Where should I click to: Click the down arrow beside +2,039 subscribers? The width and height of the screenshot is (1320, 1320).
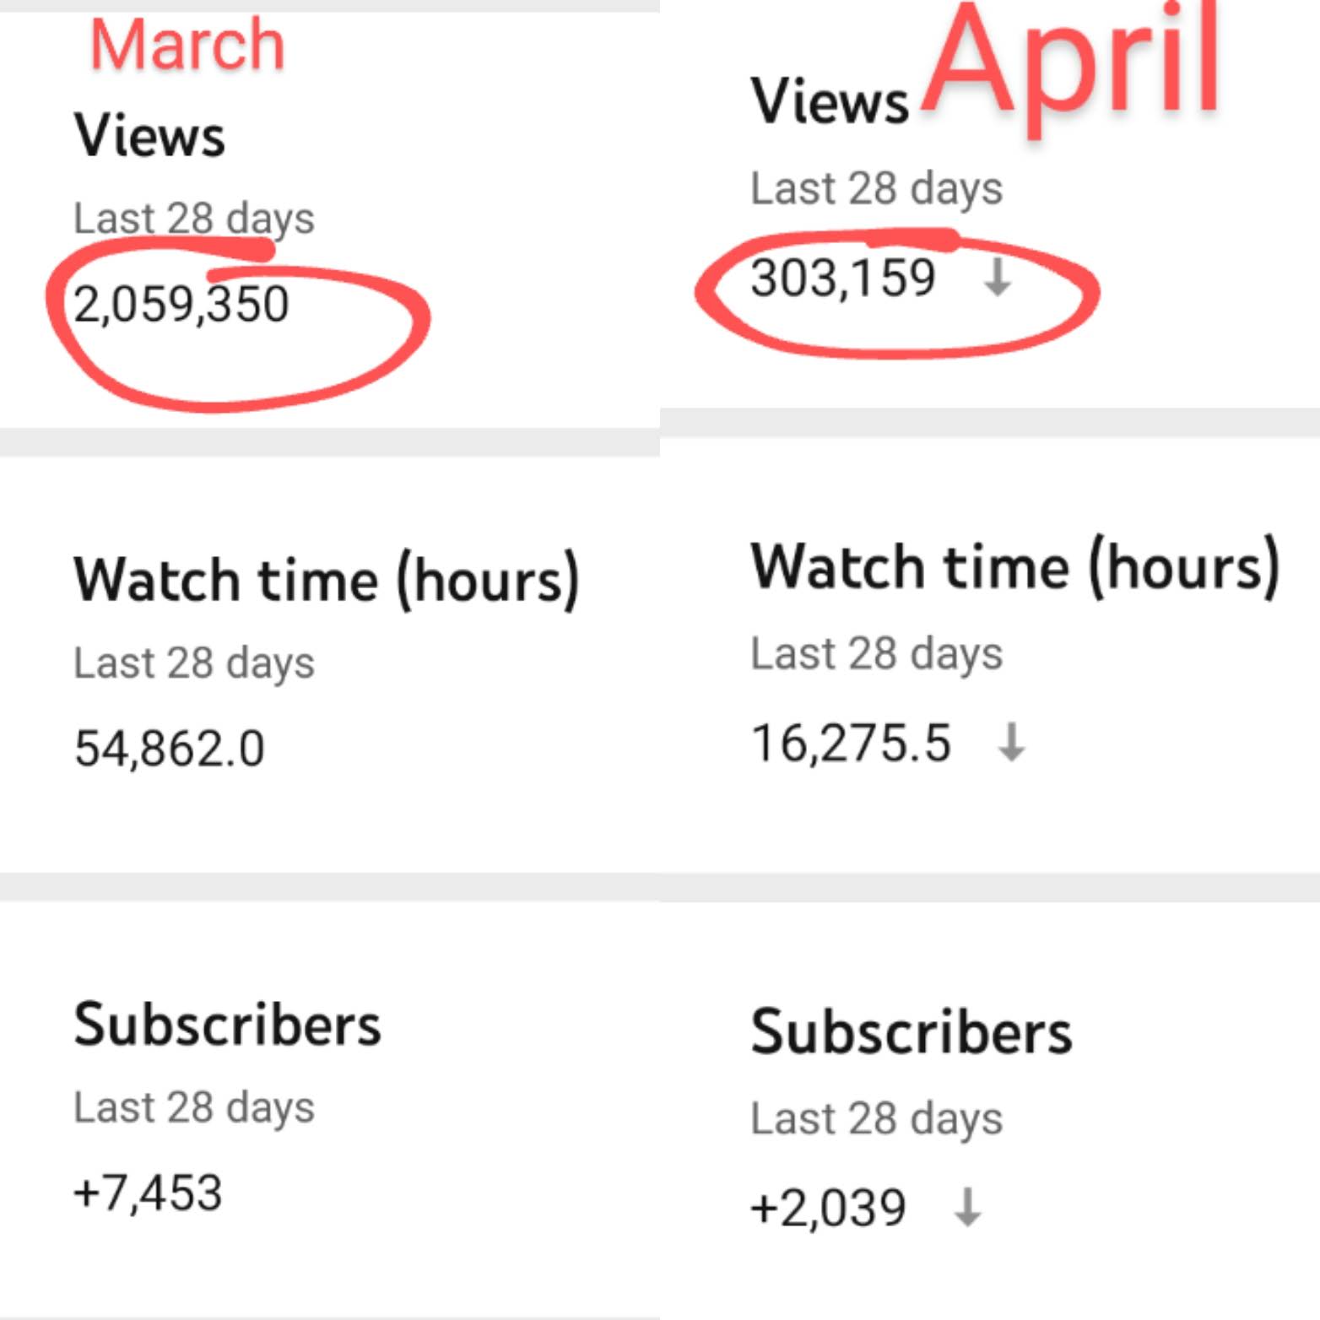[967, 1207]
